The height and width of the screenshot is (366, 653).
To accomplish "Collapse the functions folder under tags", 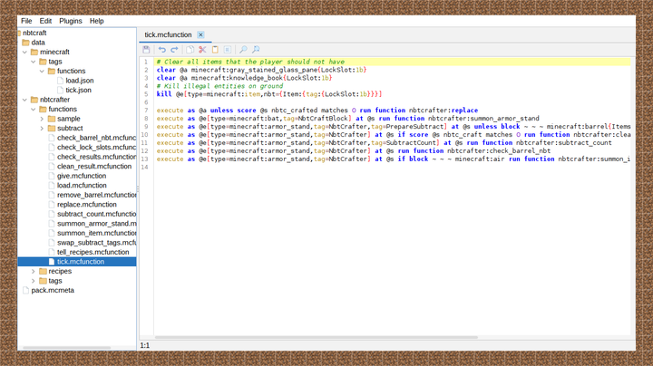I will [42, 72].
